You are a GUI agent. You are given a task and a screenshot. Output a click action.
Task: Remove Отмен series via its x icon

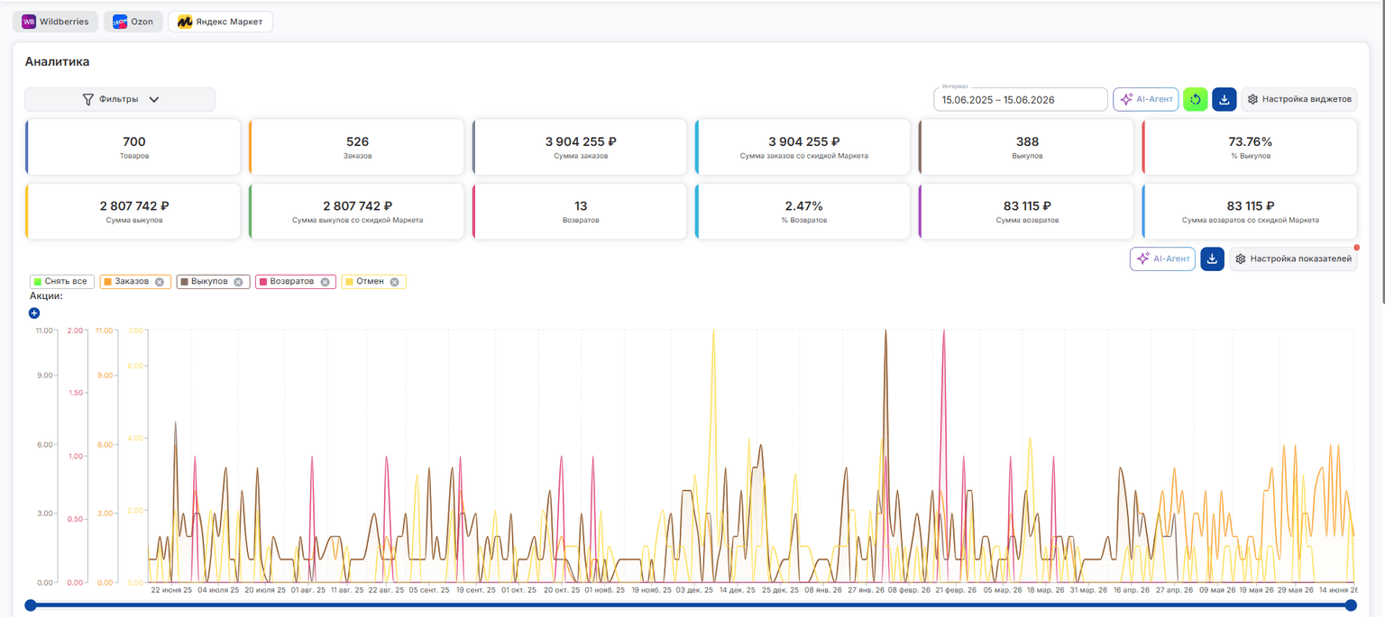click(x=394, y=282)
